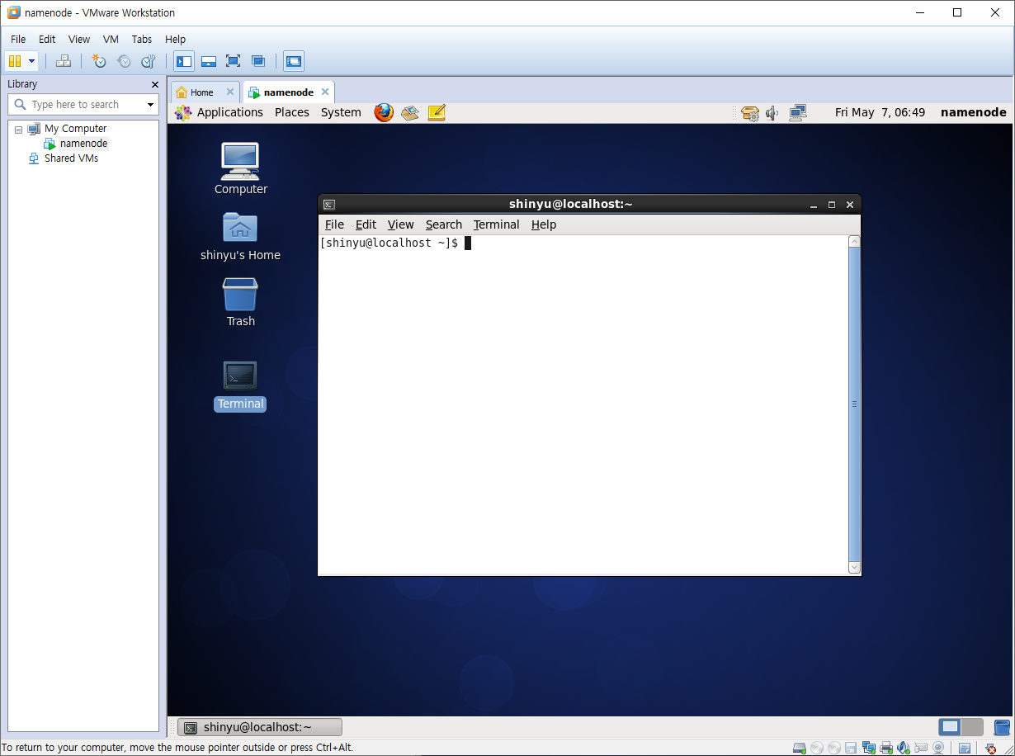Viewport: 1015px width, 756px height.
Task: Launch Firefox from the GNOME panel
Action: coord(384,112)
